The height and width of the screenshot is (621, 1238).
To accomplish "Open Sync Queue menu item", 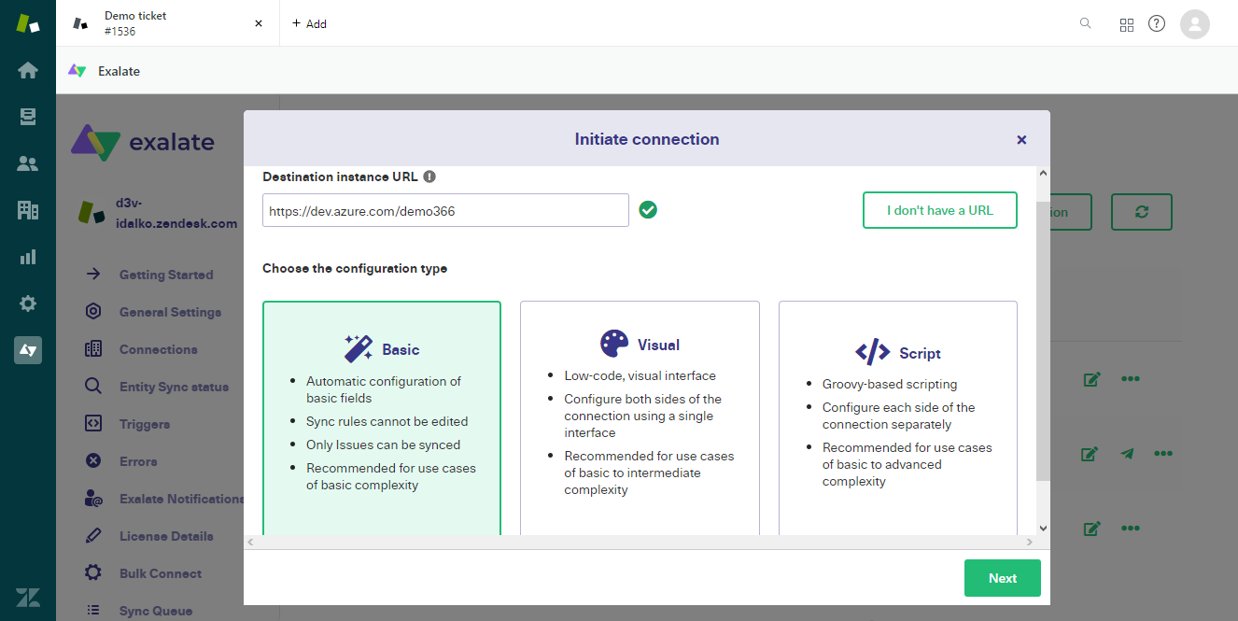I will [x=156, y=611].
